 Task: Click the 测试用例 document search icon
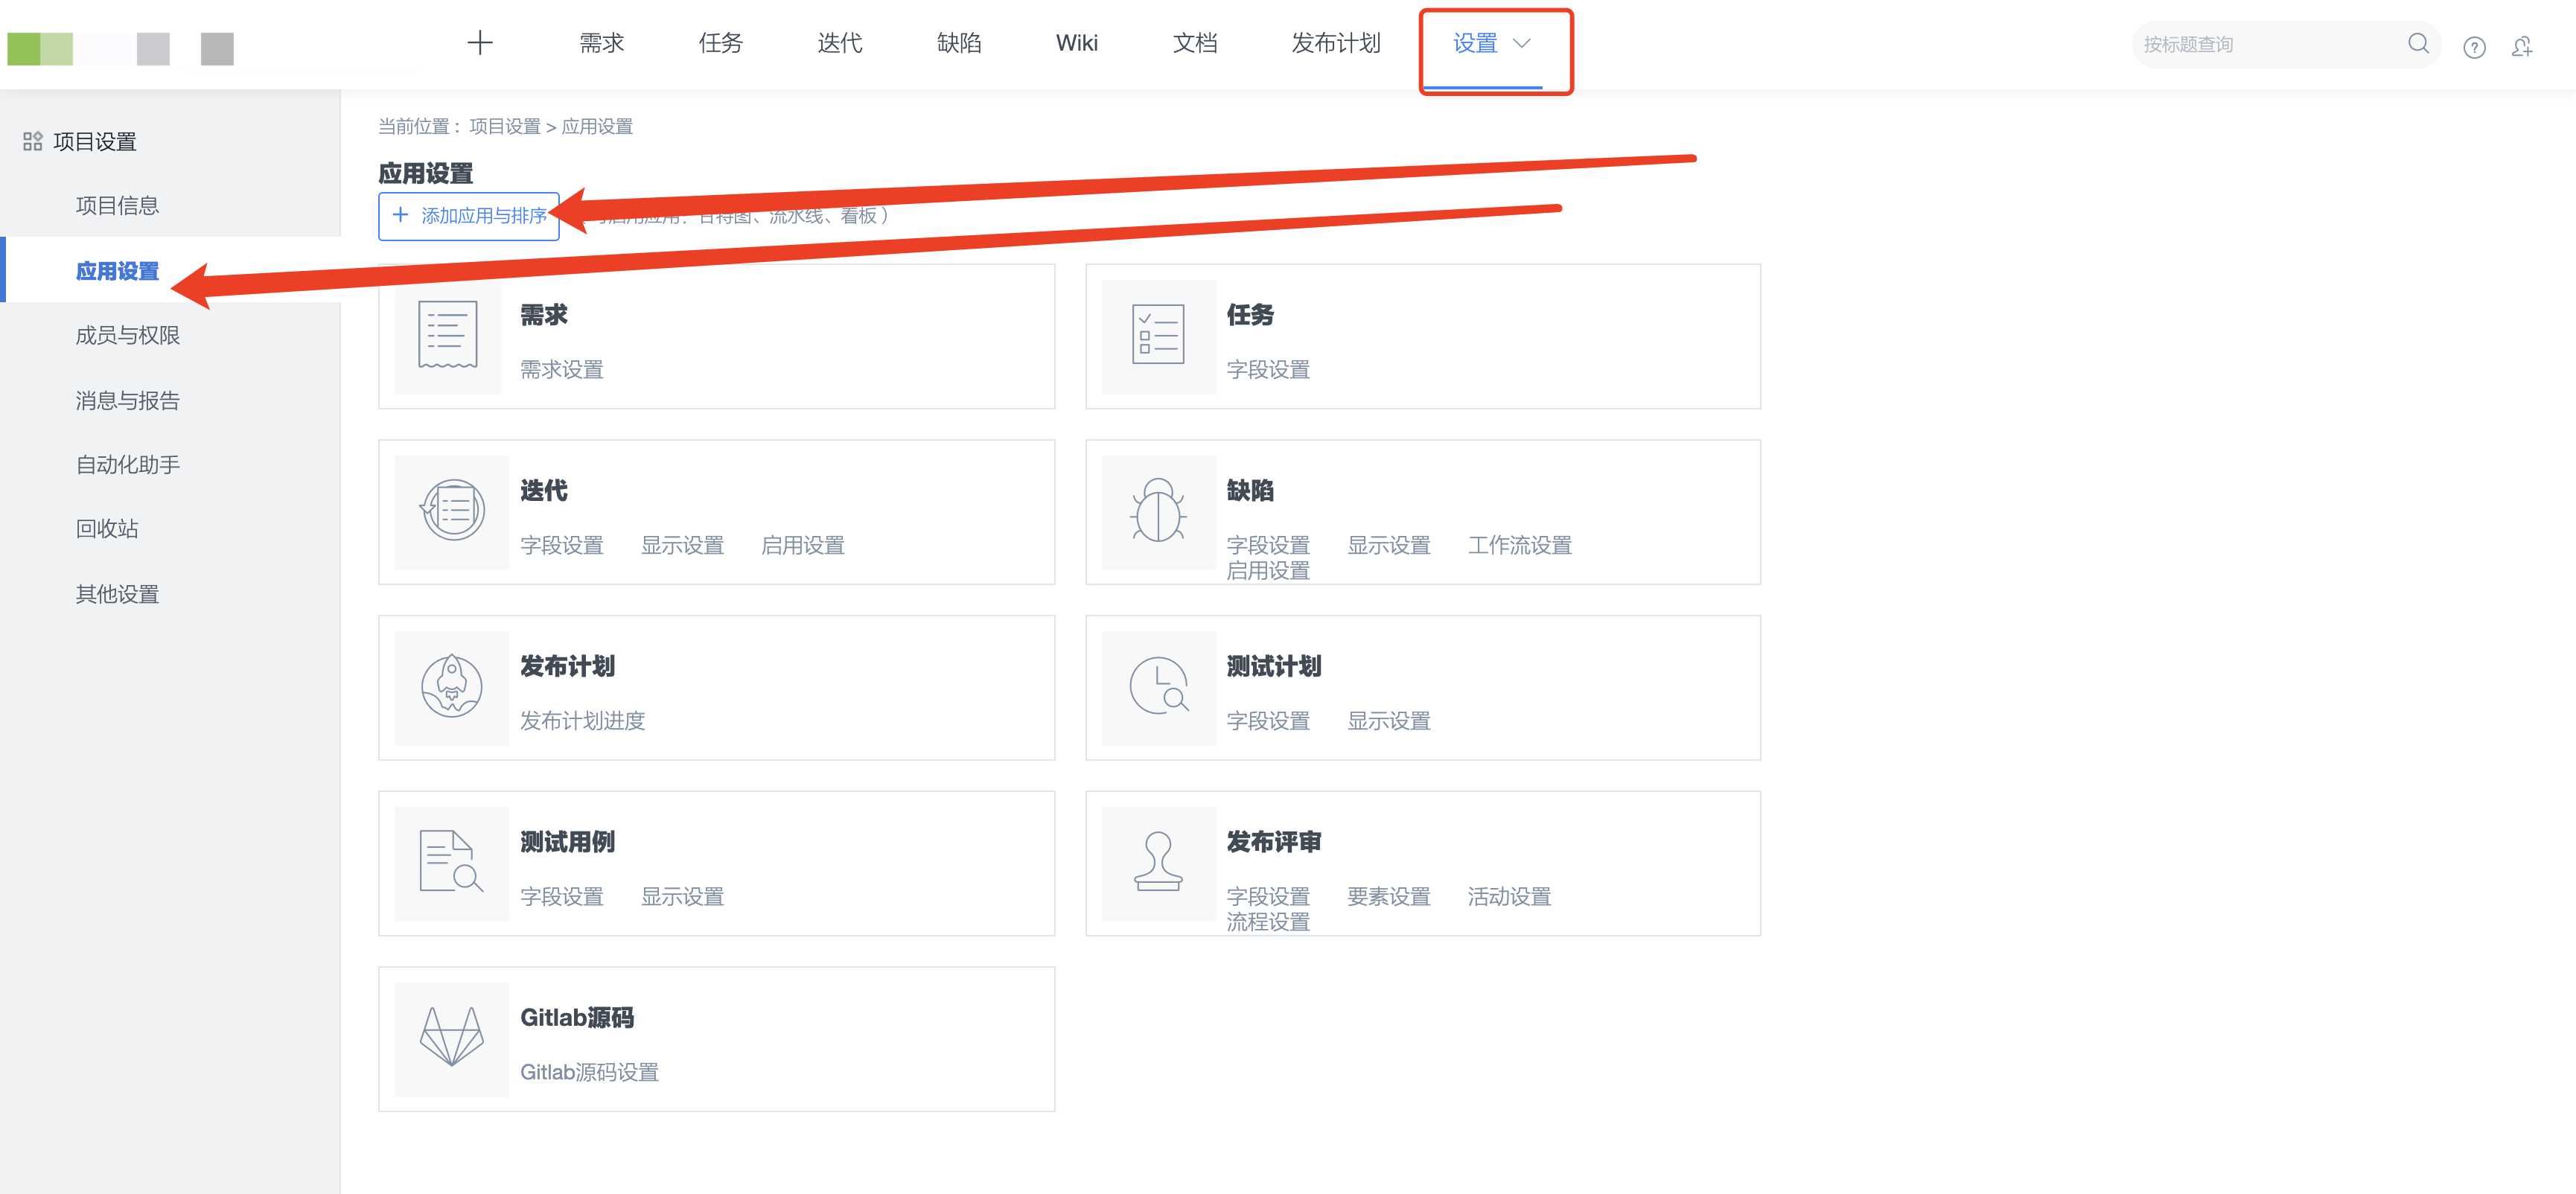(452, 861)
